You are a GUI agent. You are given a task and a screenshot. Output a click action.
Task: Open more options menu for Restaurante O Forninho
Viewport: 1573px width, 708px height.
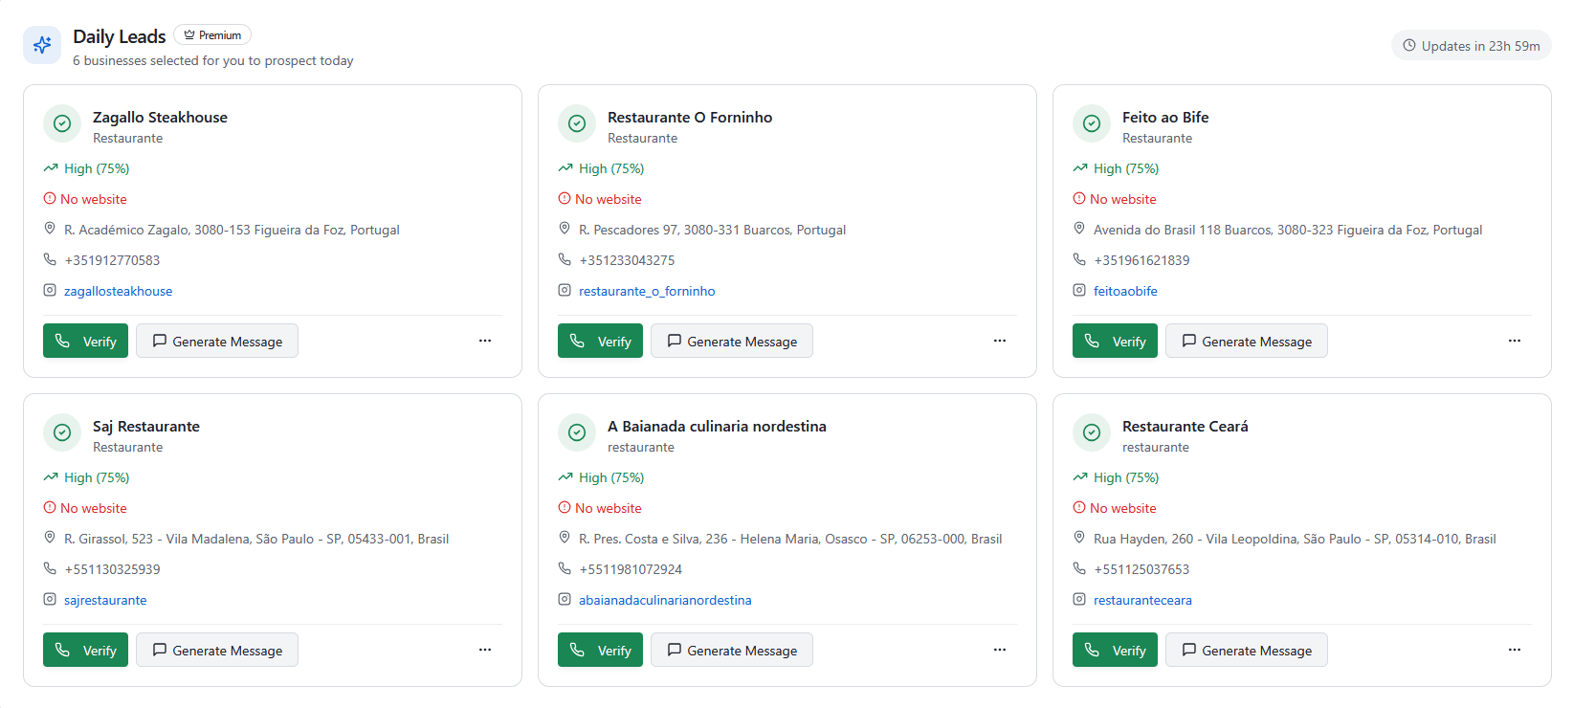(x=1000, y=341)
